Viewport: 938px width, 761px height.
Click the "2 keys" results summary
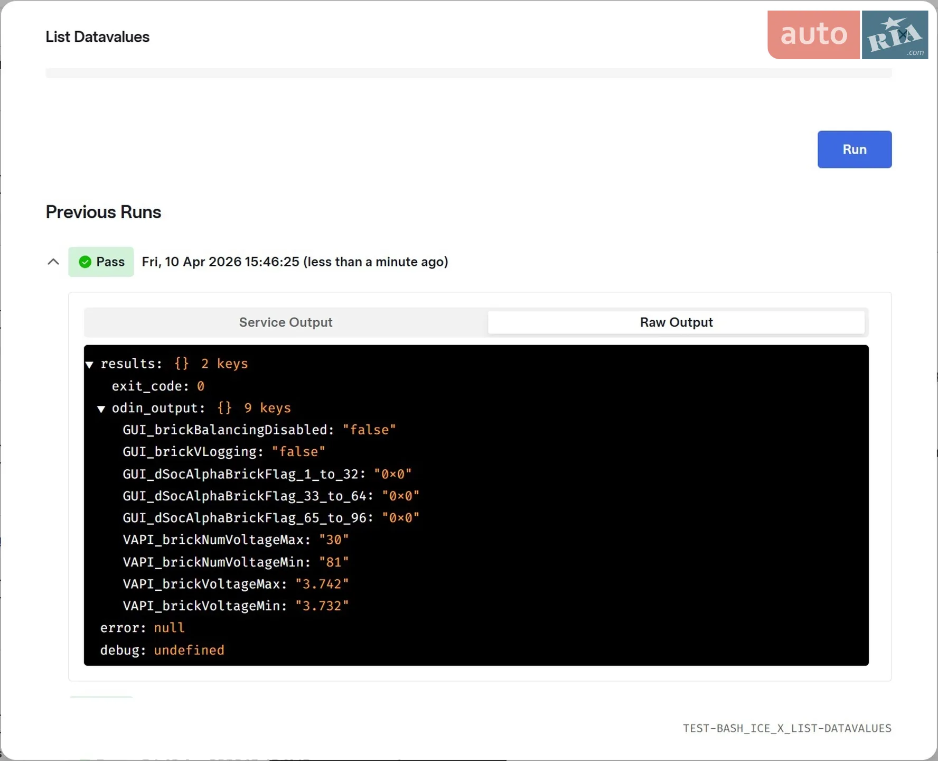(x=224, y=364)
